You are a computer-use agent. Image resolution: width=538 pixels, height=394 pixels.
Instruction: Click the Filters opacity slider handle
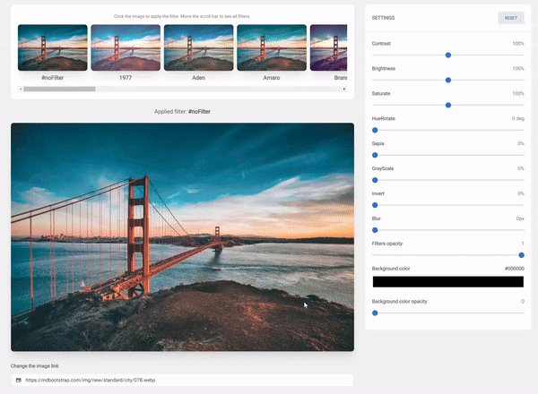click(522, 255)
